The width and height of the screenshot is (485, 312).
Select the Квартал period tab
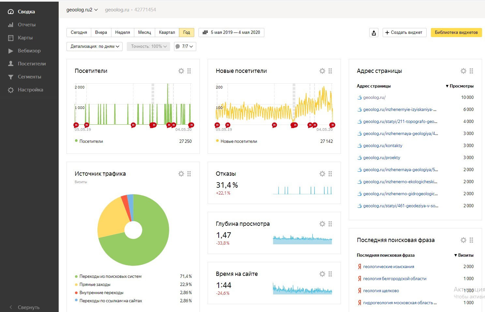pyautogui.click(x=167, y=33)
